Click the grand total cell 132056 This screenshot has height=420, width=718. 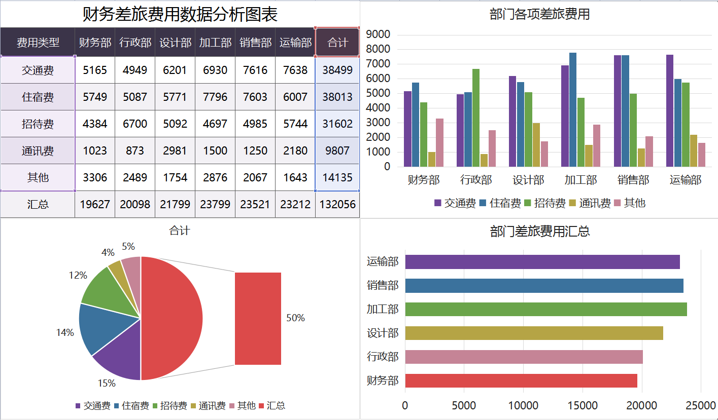pyautogui.click(x=337, y=205)
